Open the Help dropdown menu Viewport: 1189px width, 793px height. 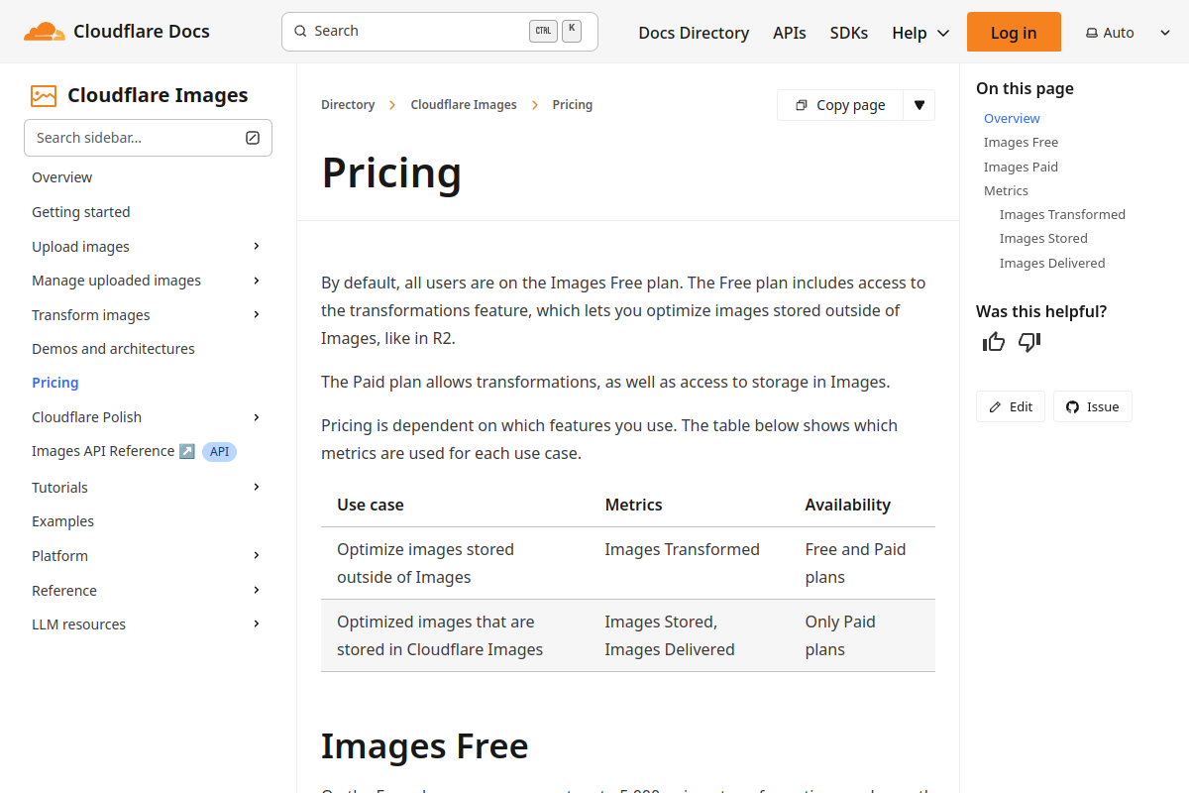pyautogui.click(x=920, y=33)
